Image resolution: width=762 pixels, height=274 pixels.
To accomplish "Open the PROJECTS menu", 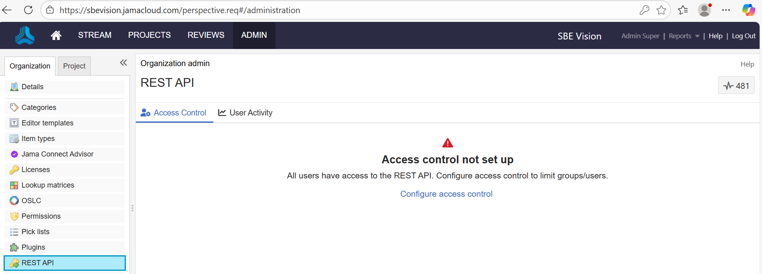I will tap(149, 35).
